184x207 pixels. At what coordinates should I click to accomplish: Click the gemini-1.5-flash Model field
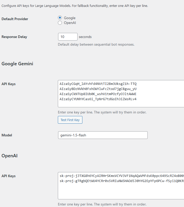pos(103,135)
